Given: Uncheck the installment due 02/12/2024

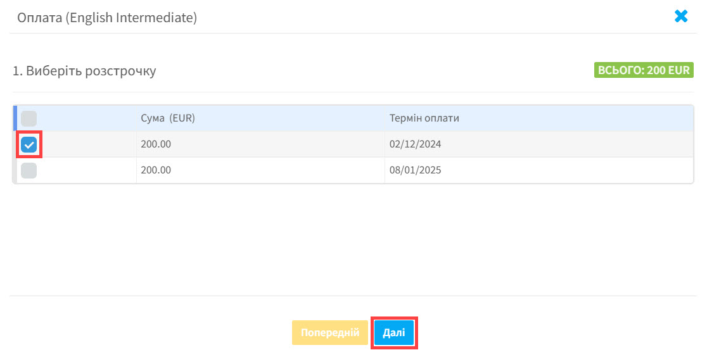Looking at the screenshot, I should 29,145.
